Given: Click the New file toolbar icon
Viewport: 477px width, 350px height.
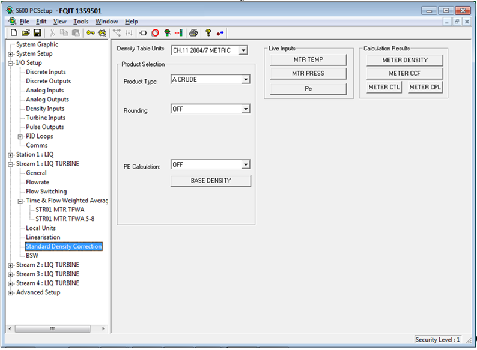Looking at the screenshot, I should [14, 32].
